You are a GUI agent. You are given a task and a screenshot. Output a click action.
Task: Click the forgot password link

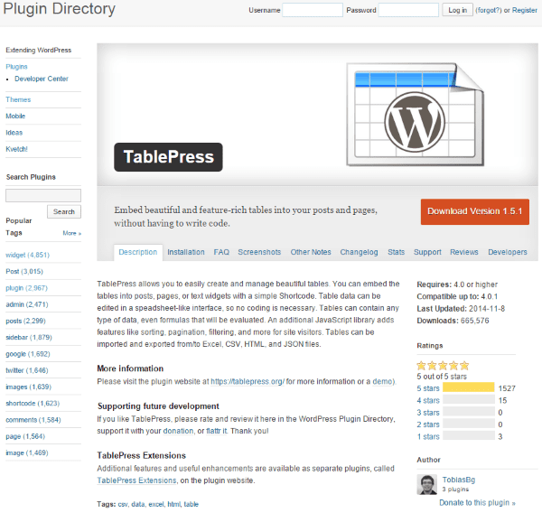489,10
